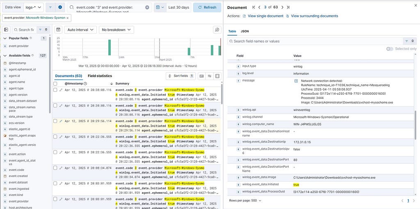This screenshot has height=209, width=420.
Task: Check the second 20:38:08.116 row checkbox
Action: tap(55, 106)
